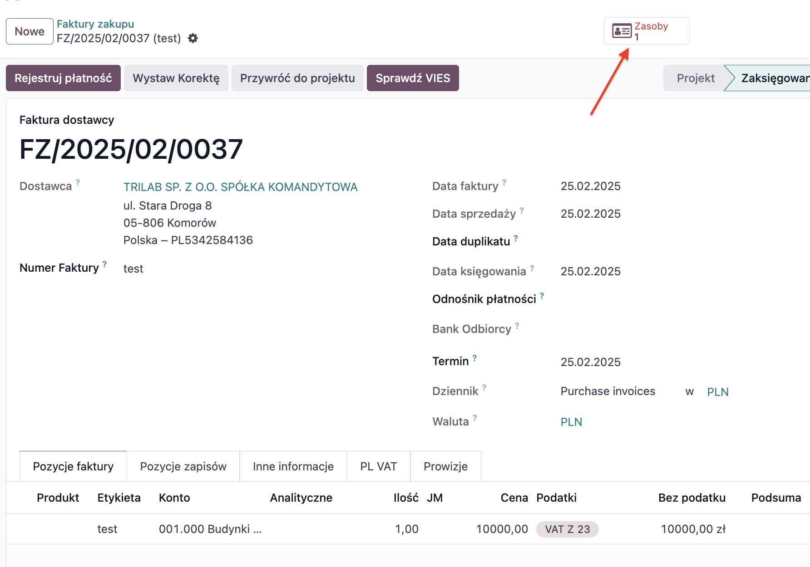The height and width of the screenshot is (567, 810).
Task: Show help tooltip next to Waluta
Action: point(474,418)
